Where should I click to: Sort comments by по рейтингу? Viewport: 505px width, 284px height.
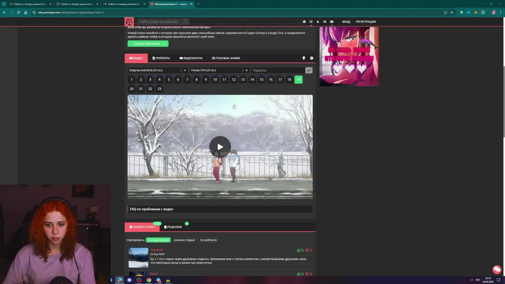point(208,240)
